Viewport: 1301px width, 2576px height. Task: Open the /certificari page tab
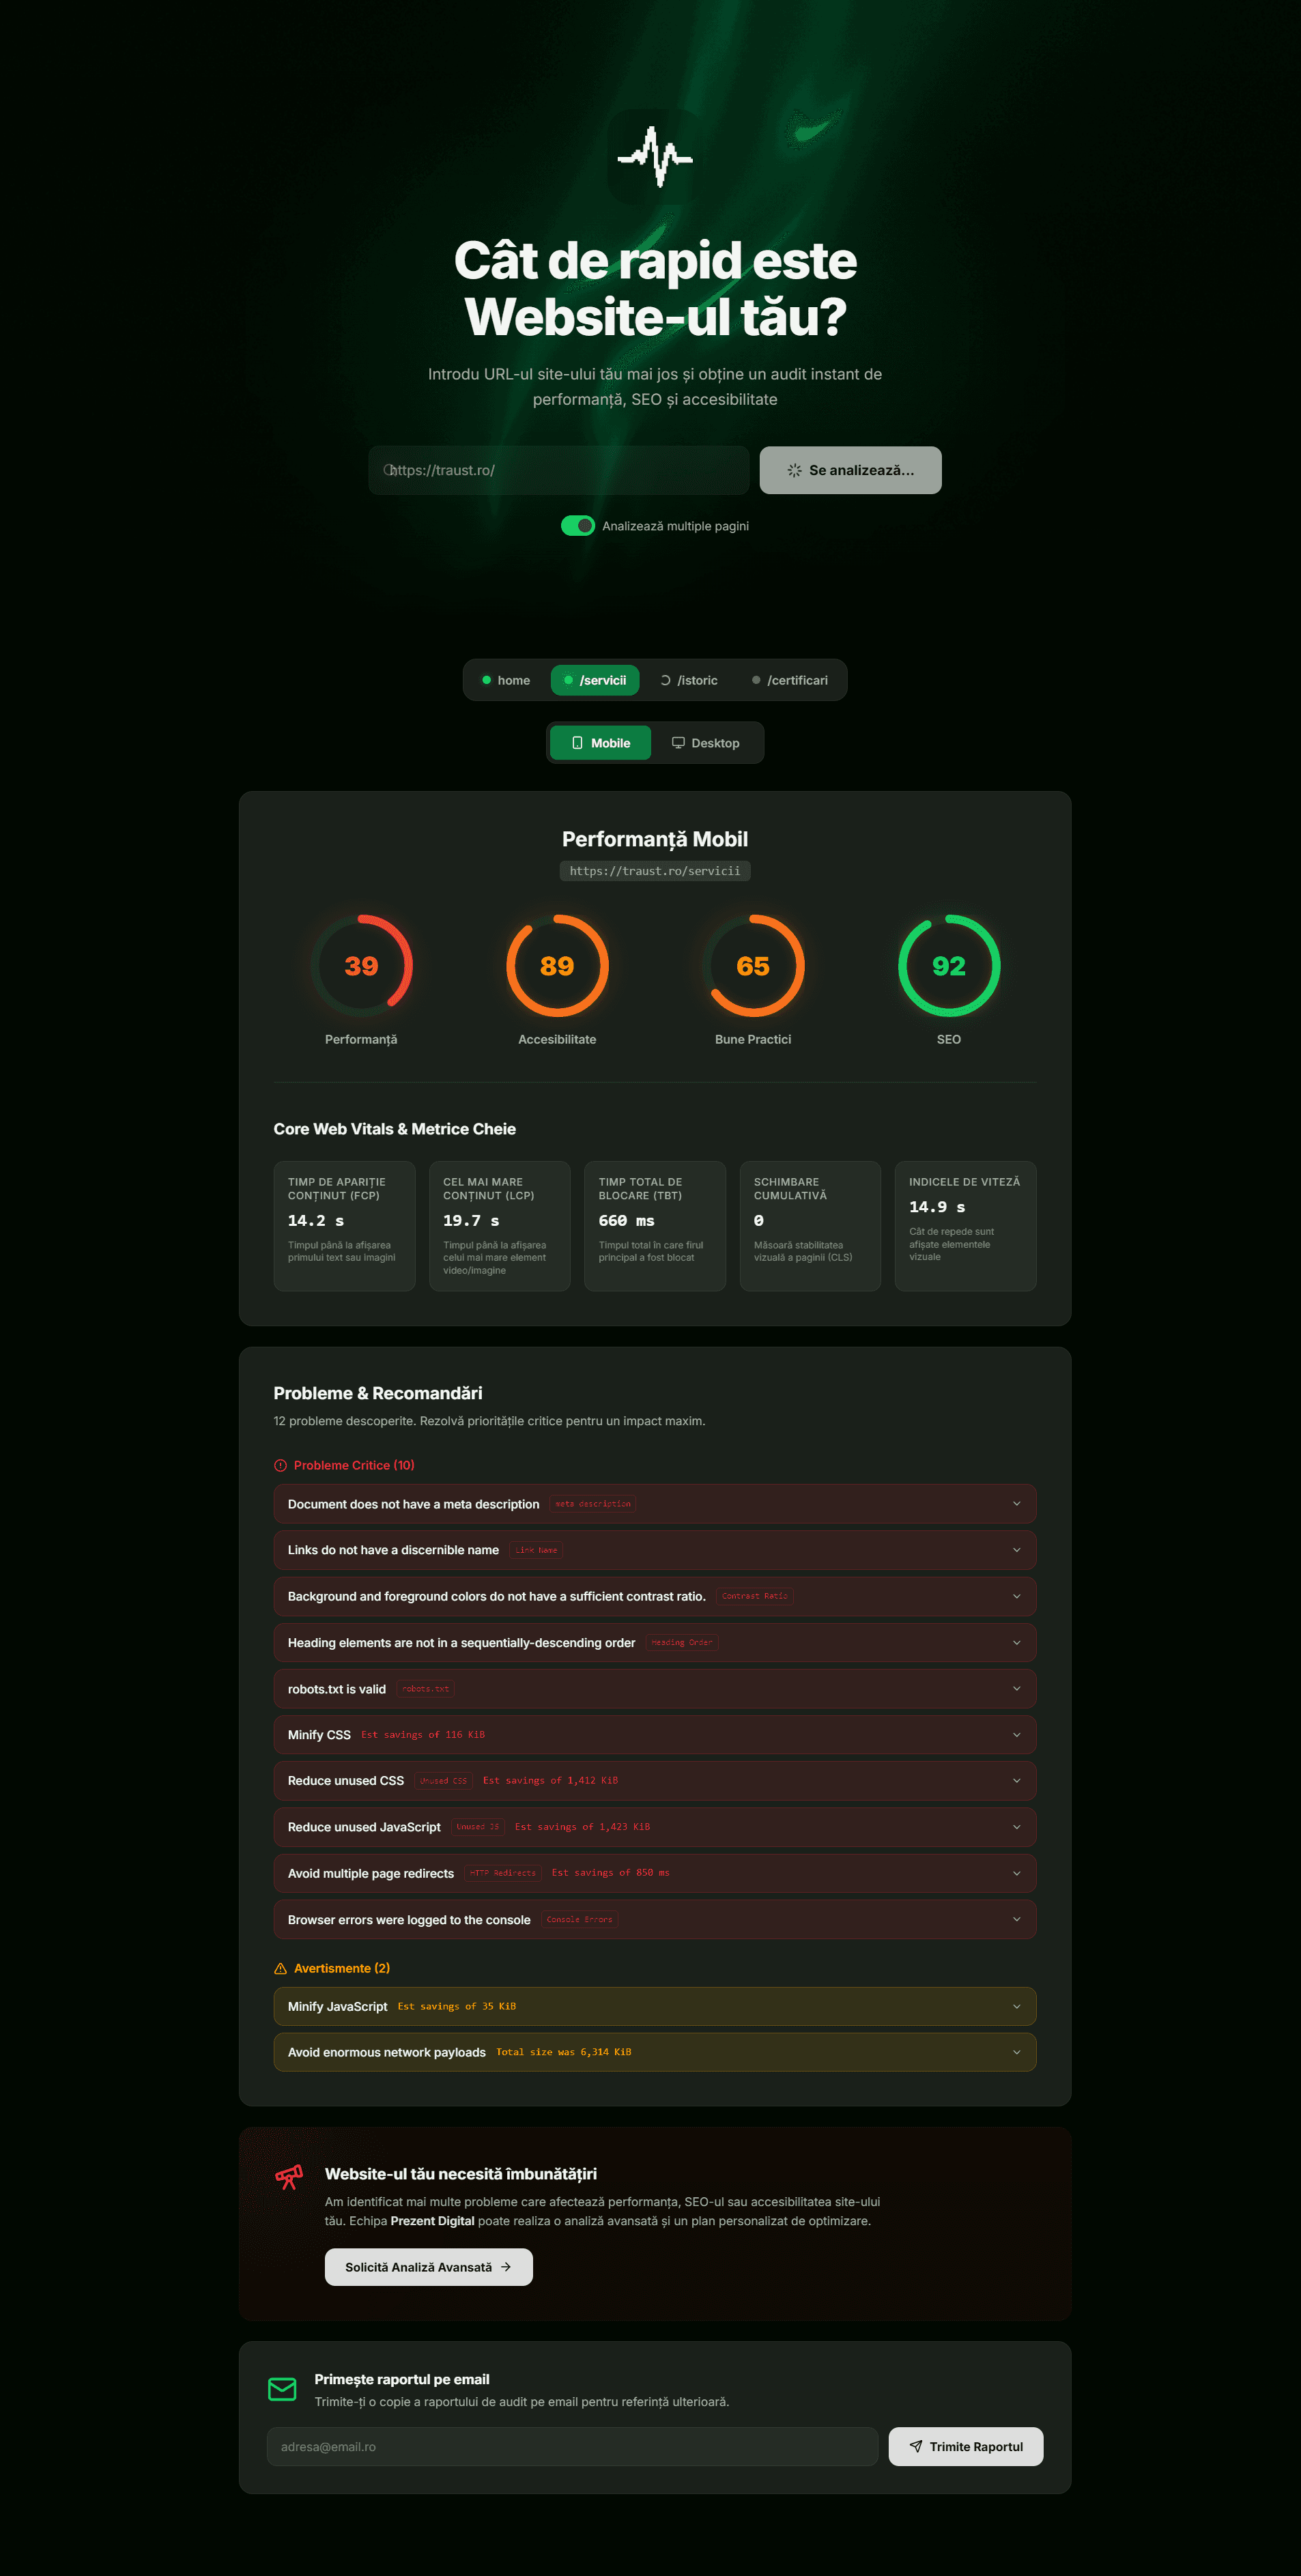[x=790, y=680]
